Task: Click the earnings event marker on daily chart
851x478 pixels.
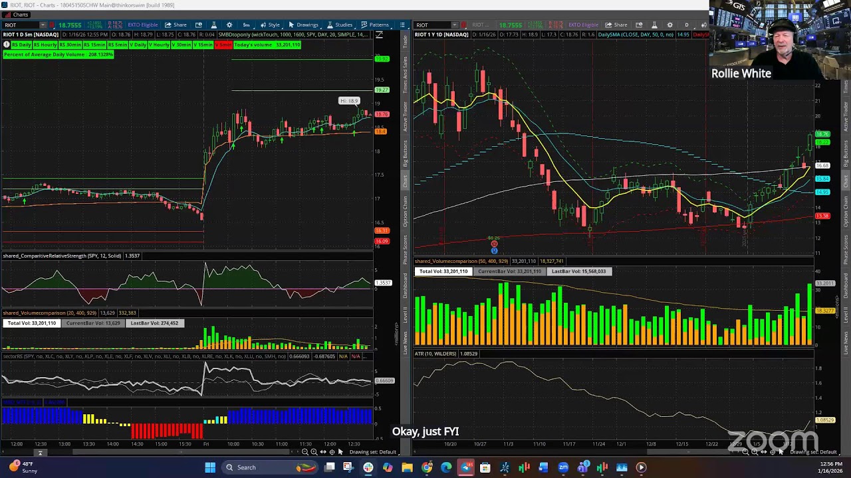Action: [x=494, y=244]
